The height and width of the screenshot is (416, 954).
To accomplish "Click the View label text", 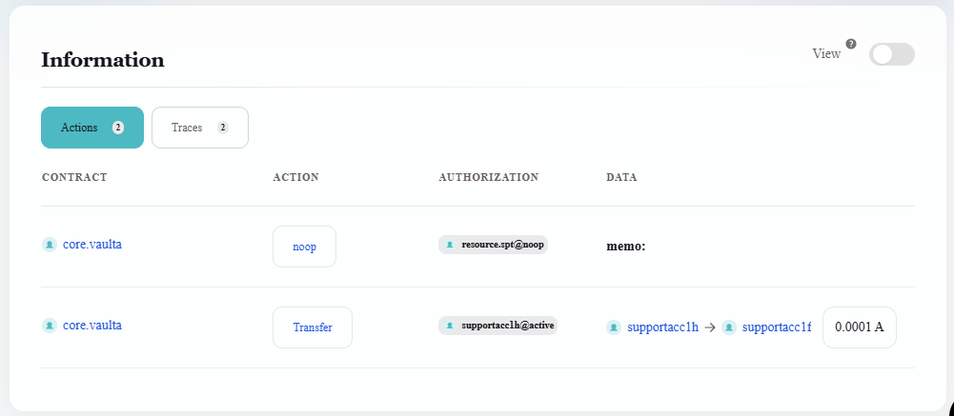I will (x=826, y=53).
